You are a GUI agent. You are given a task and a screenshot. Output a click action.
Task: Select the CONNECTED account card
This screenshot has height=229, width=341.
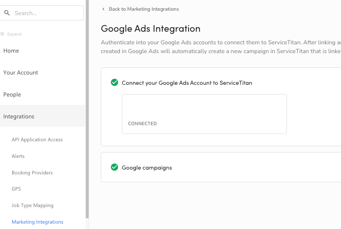tap(204, 114)
